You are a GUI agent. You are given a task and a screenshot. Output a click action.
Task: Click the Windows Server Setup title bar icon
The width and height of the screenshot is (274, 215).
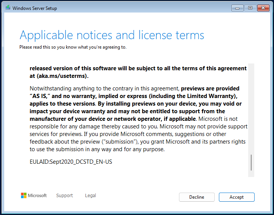coord(8,8)
